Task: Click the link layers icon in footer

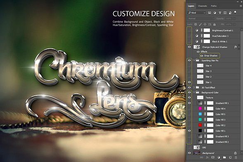Action: click(x=201, y=157)
